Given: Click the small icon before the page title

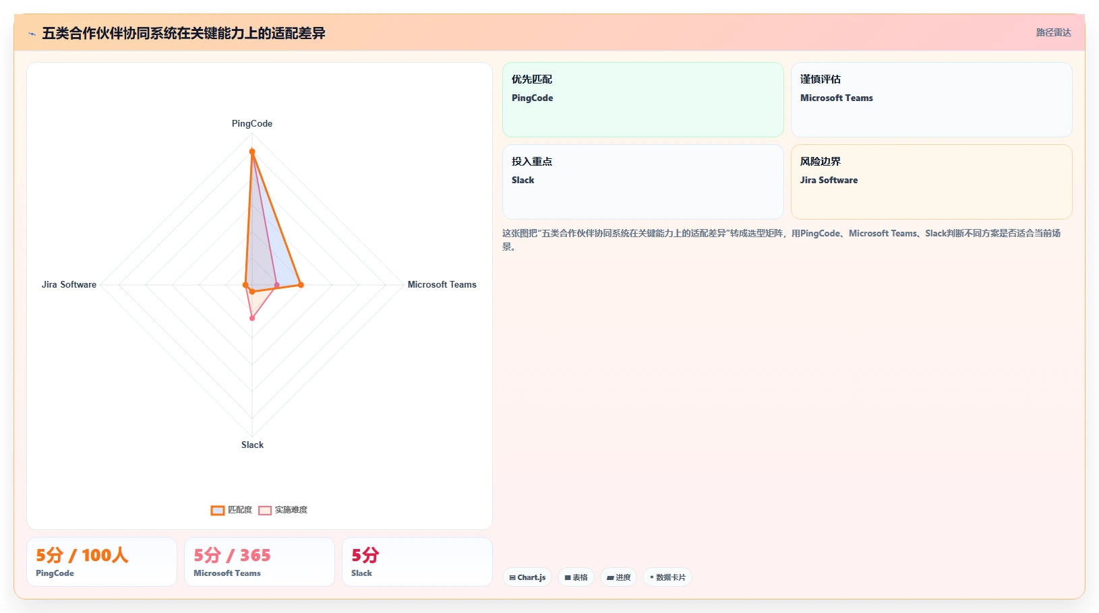Looking at the screenshot, I should [x=32, y=34].
